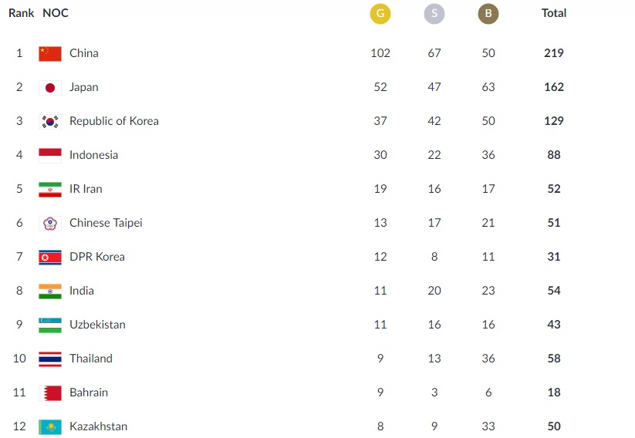Select Japan's gold medal count 52
This screenshot has height=438, width=635.
coord(380,87)
